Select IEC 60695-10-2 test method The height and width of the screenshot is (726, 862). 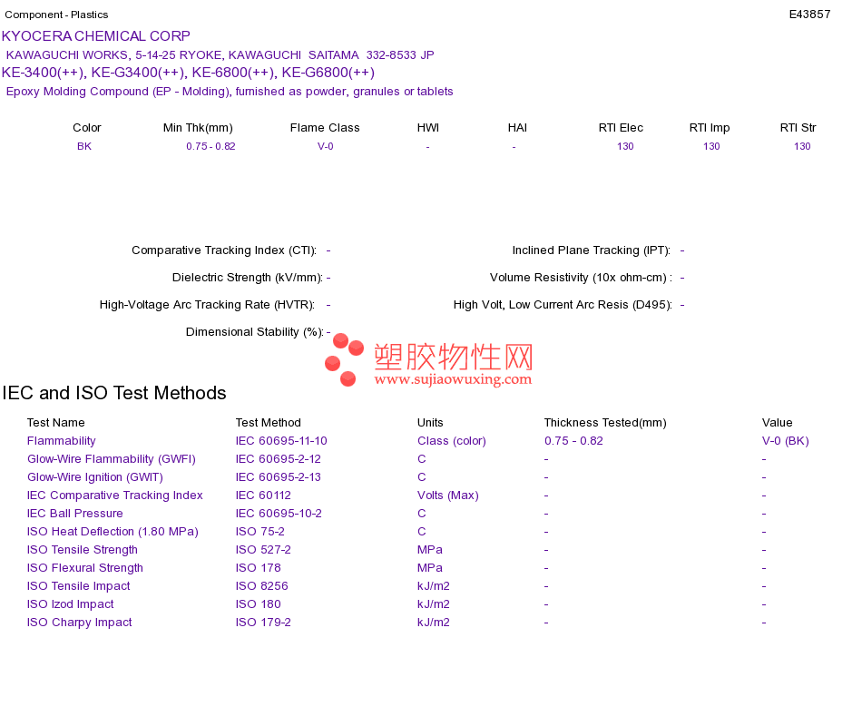(279, 513)
